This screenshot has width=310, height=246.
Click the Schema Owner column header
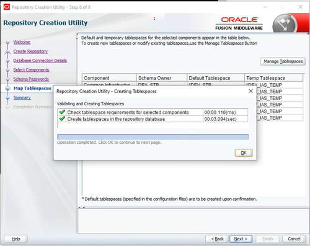[x=162, y=78]
